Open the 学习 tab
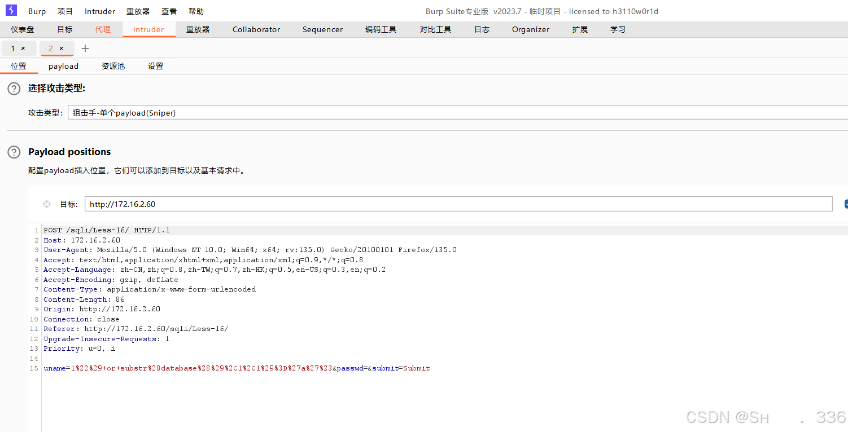 [x=618, y=29]
